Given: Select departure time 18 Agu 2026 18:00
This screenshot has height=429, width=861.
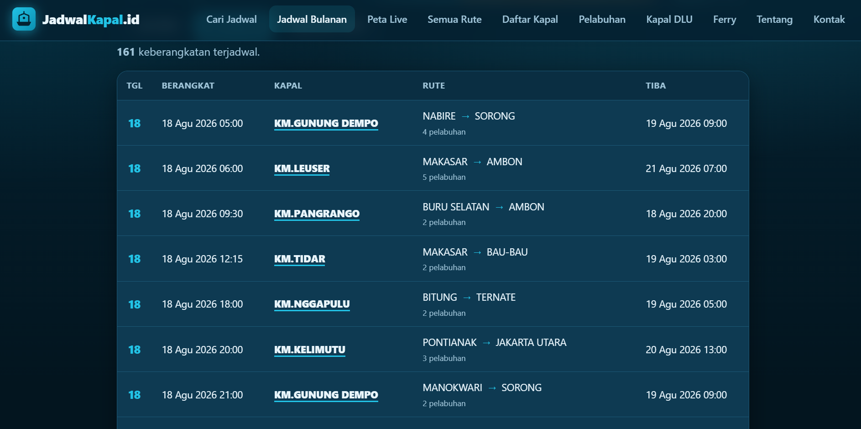Looking at the screenshot, I should point(202,304).
